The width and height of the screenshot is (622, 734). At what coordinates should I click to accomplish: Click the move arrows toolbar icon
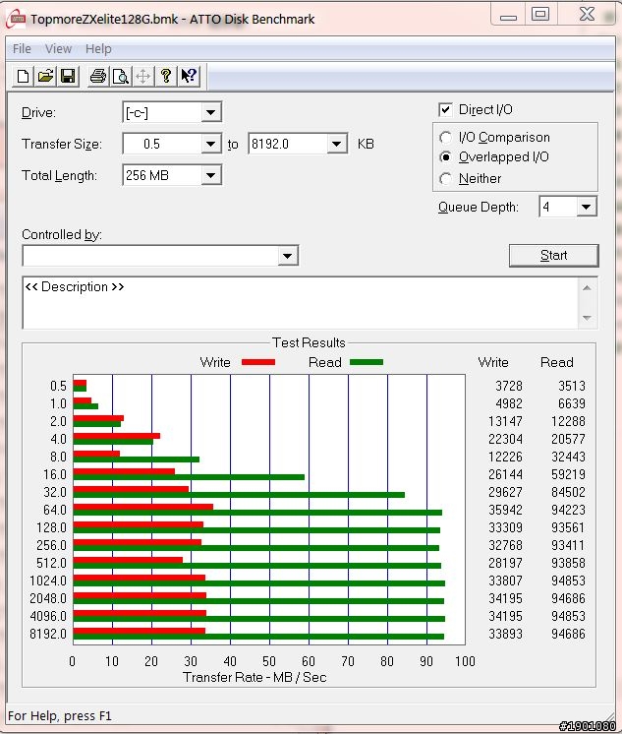[143, 76]
